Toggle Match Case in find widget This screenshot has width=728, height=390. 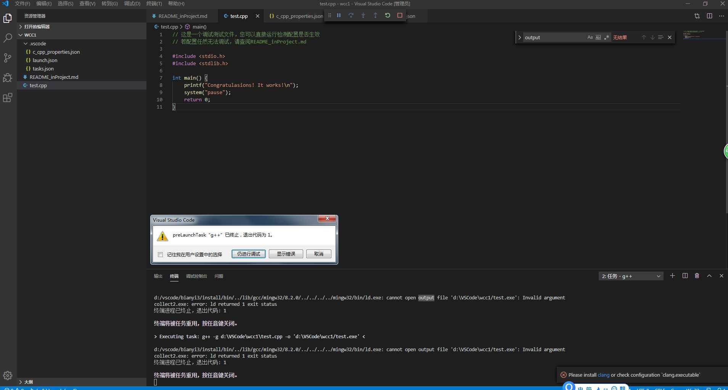click(590, 37)
